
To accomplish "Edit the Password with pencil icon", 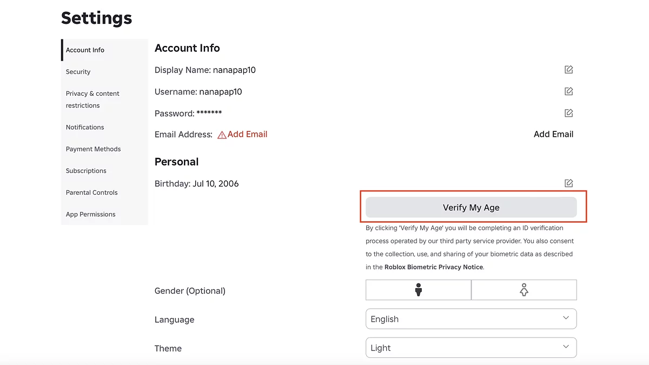I will (x=568, y=113).
